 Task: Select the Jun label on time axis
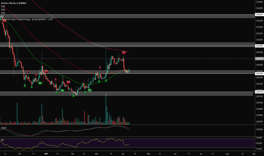tap(175, 154)
